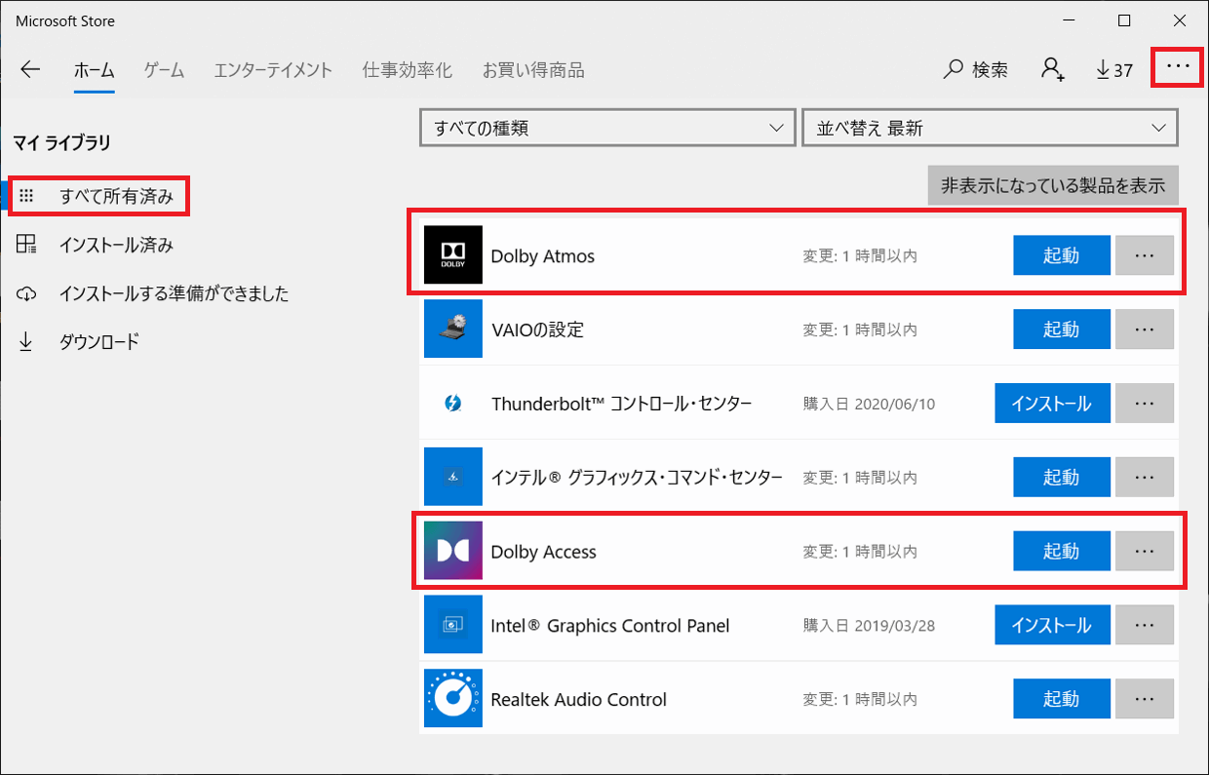Open the top-right See more menu
Image resolution: width=1209 pixels, height=775 pixels.
(1178, 66)
